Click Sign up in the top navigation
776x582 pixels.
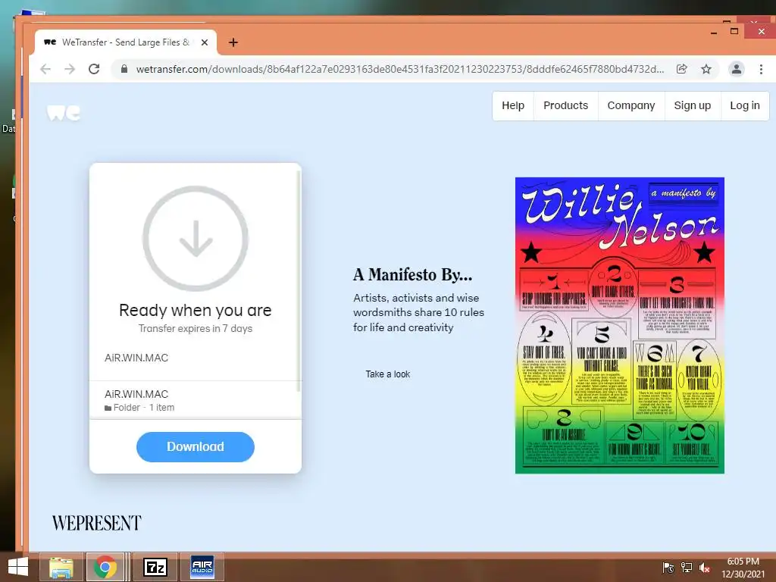pyautogui.click(x=693, y=105)
